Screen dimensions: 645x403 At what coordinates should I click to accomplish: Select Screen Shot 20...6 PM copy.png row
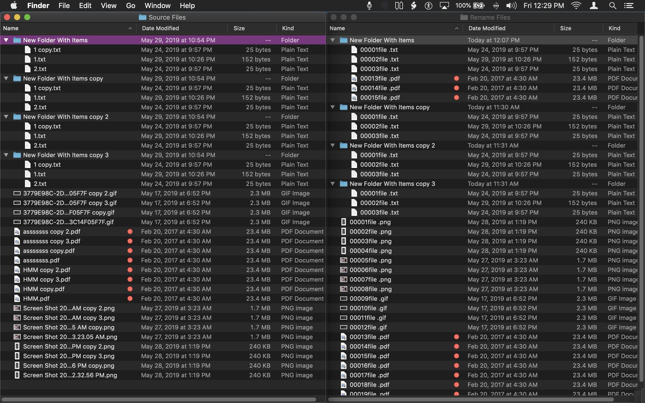click(x=163, y=365)
